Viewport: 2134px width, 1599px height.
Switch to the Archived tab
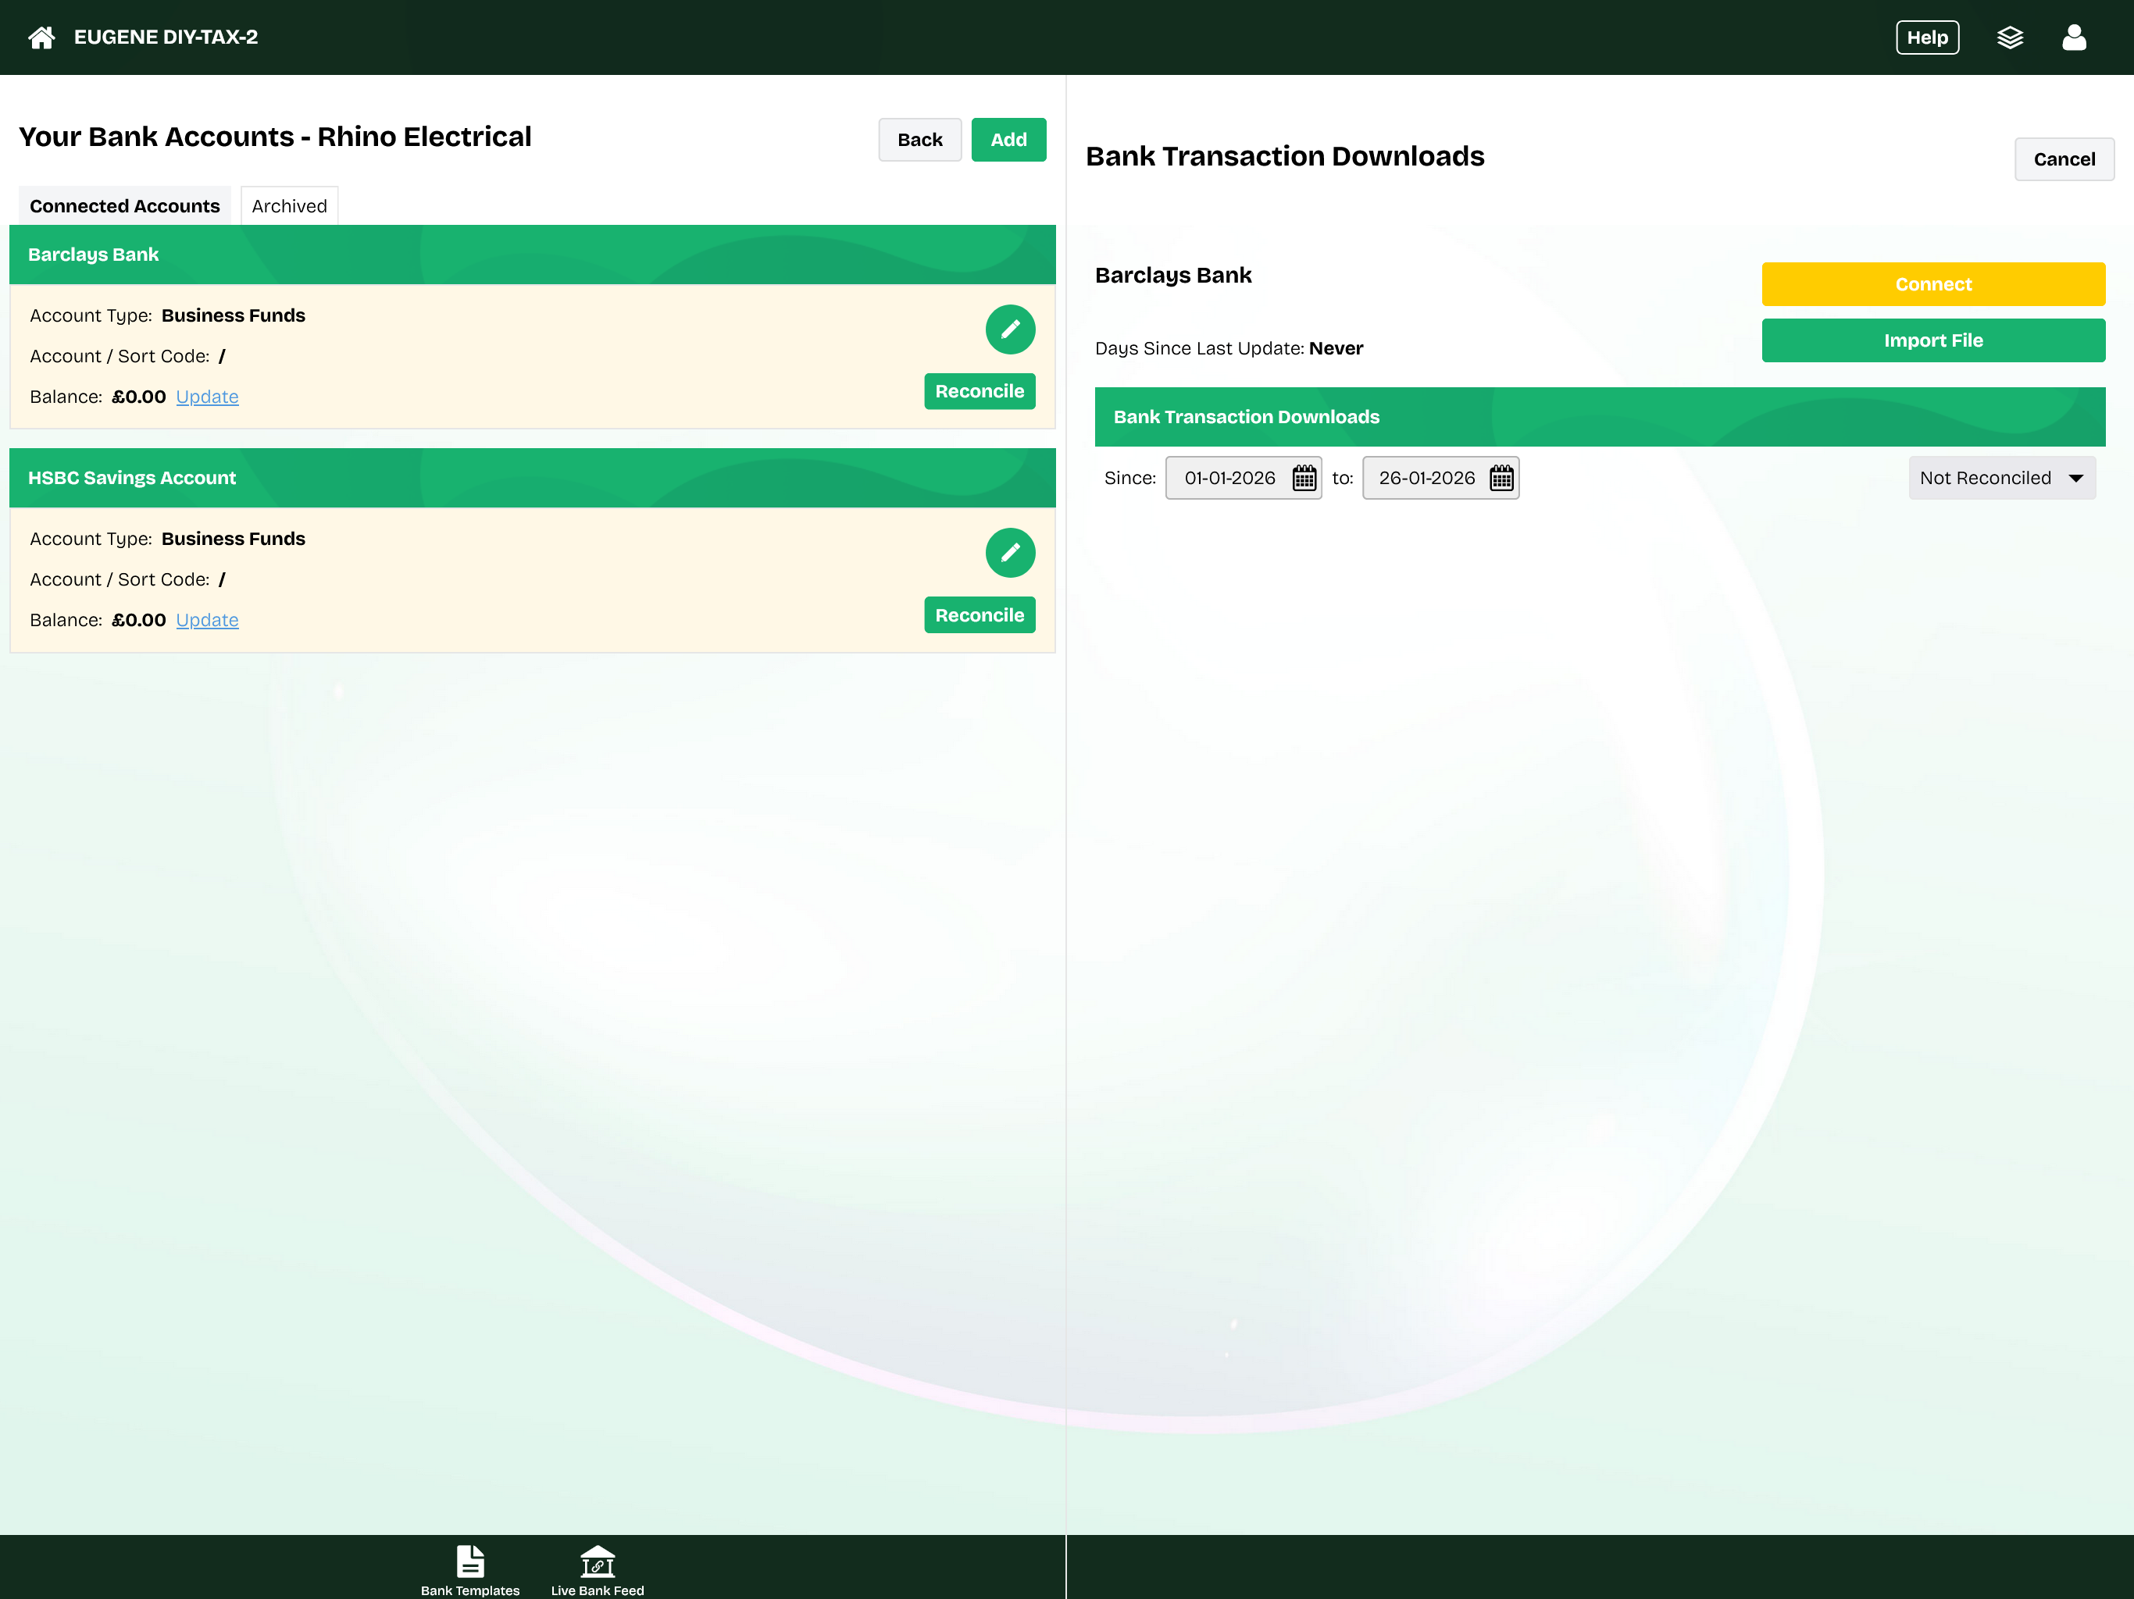coord(290,205)
